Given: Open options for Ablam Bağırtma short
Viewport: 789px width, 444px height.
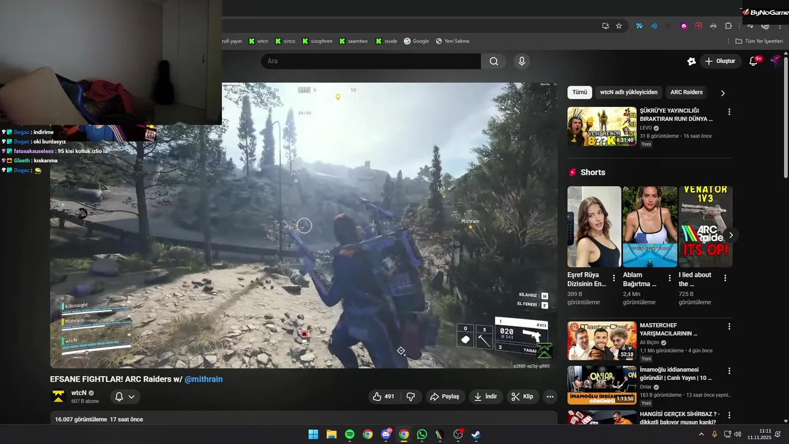Looking at the screenshot, I should (x=669, y=278).
